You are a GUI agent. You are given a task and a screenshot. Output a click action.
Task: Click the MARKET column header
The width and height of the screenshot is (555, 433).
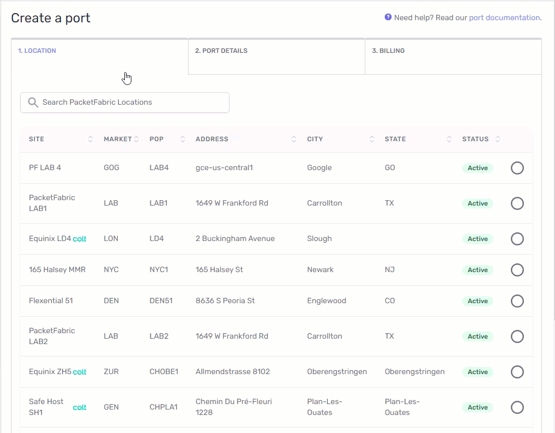(117, 139)
